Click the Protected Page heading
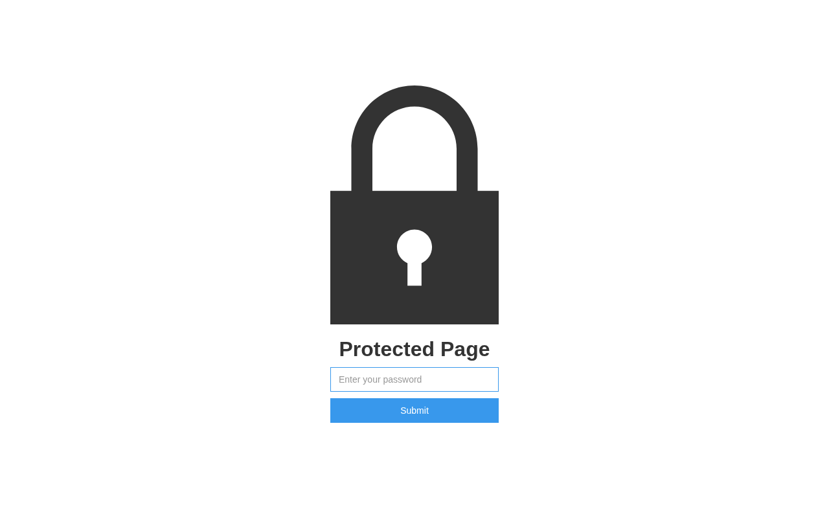Screen dimensions: 829x518 coord(414,349)
